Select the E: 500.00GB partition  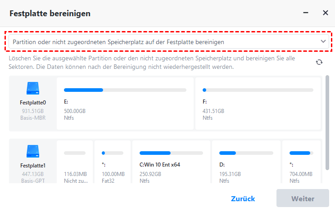[x=125, y=104]
